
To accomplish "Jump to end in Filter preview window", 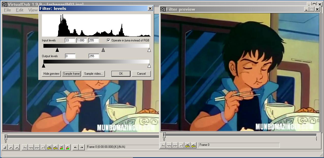I will 181,145.
